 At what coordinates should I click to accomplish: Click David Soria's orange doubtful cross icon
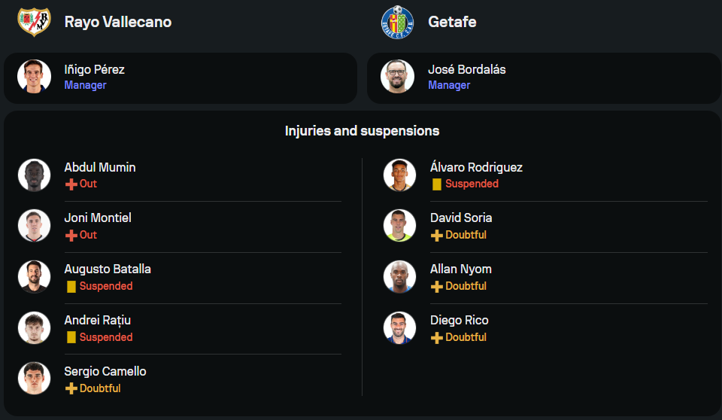pyautogui.click(x=436, y=235)
